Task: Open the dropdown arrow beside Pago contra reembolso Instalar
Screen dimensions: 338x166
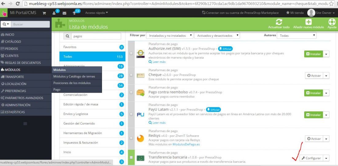Action: pyautogui.click(x=326, y=93)
